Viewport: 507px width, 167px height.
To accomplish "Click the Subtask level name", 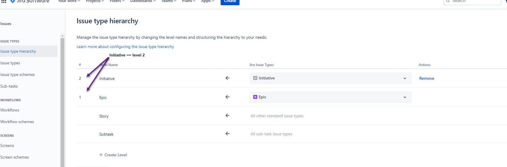I will tap(106, 134).
